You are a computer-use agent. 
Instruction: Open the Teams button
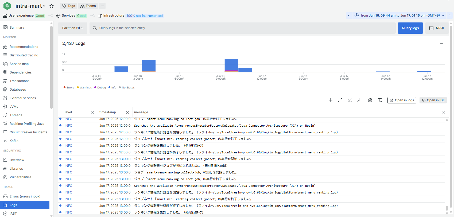point(88,6)
